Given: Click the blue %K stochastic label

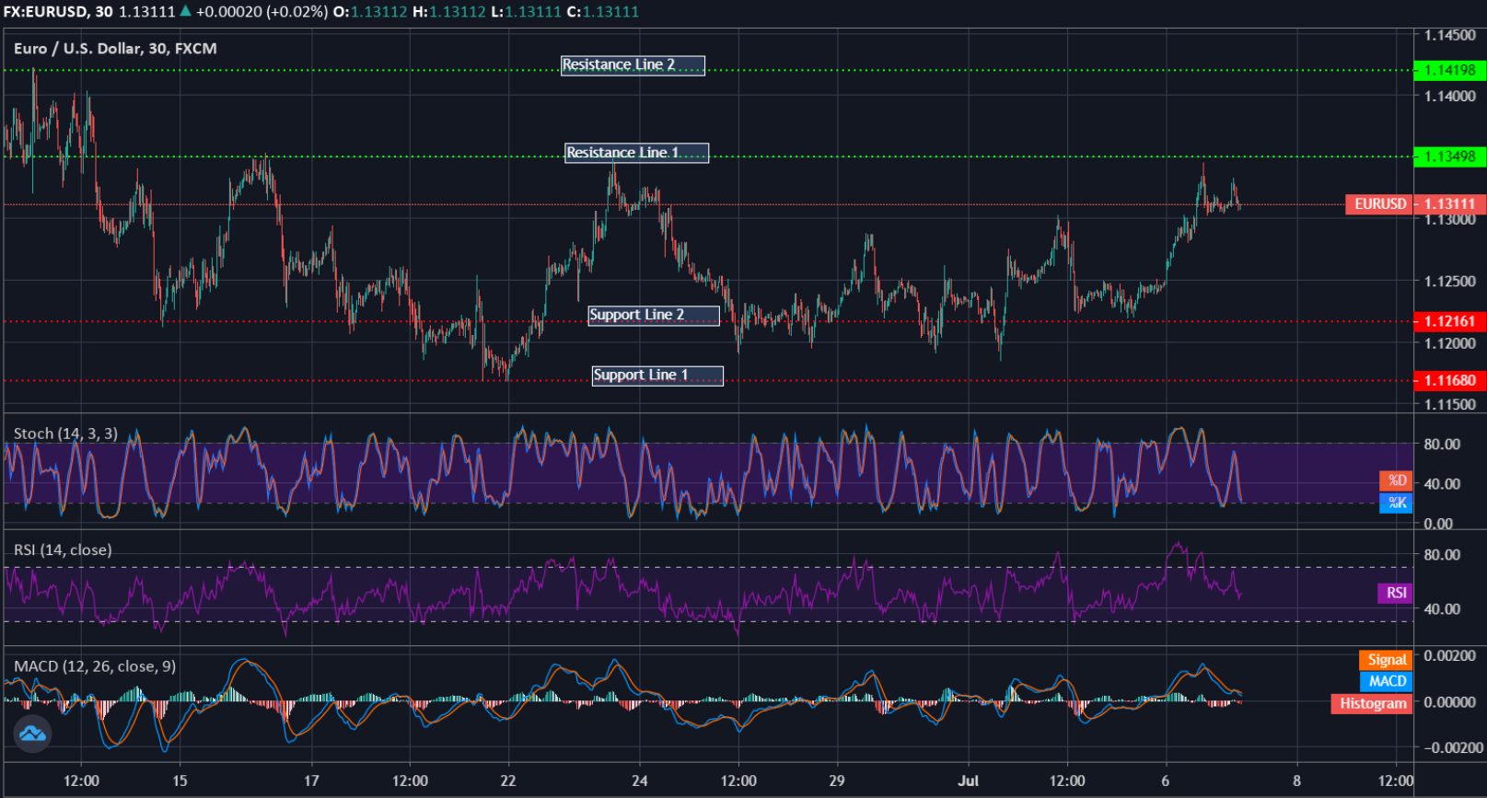Looking at the screenshot, I should 1396,503.
